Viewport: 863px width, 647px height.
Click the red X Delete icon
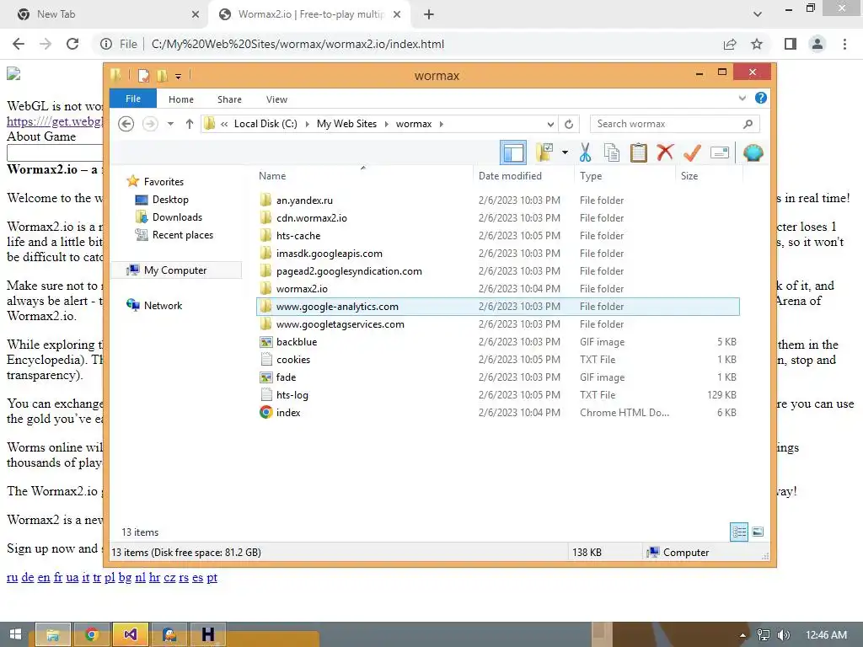pyautogui.click(x=665, y=152)
